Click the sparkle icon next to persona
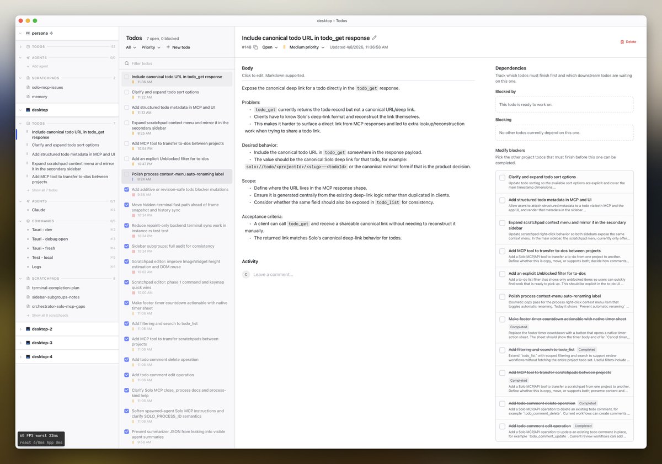662x464 pixels. [x=52, y=33]
